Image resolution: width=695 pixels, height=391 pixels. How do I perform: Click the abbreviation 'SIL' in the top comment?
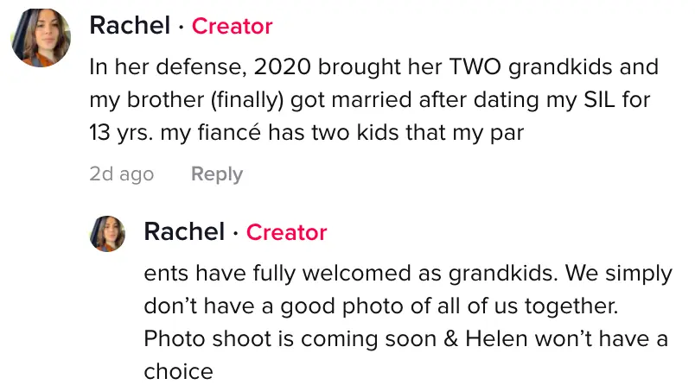(601, 100)
